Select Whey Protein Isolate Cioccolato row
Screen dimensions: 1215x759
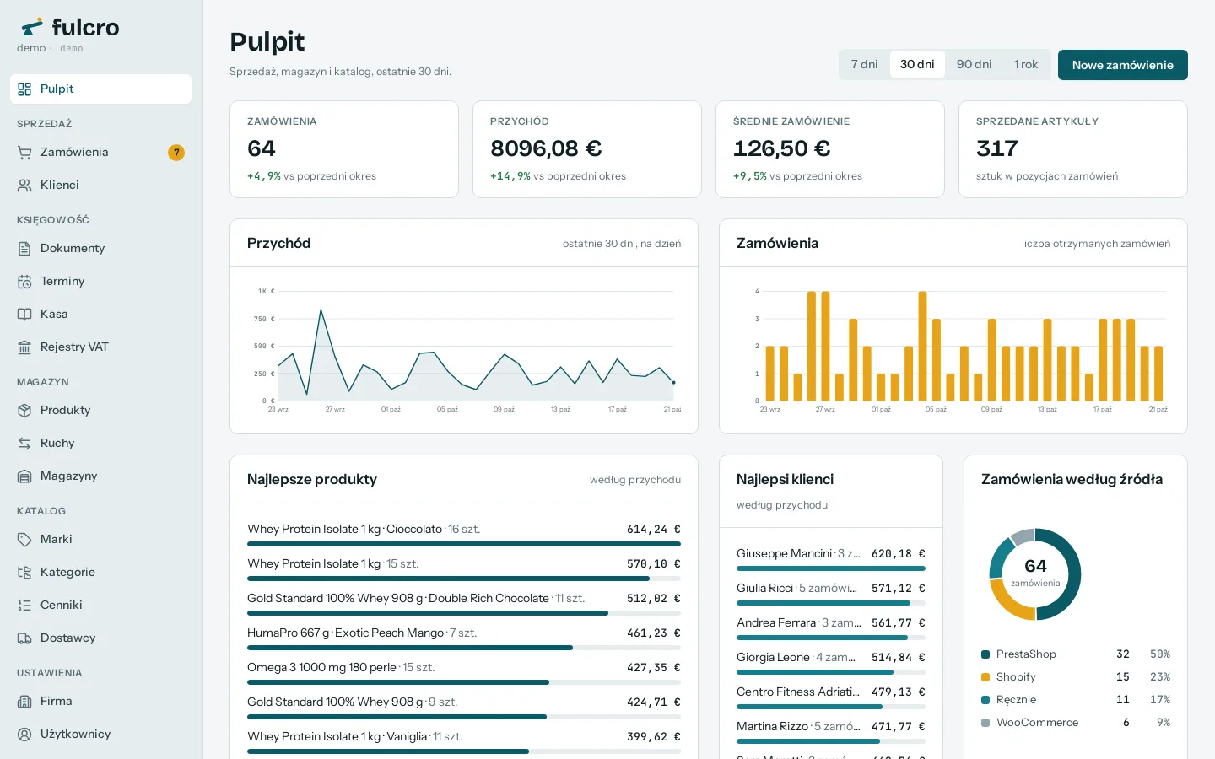click(x=464, y=534)
